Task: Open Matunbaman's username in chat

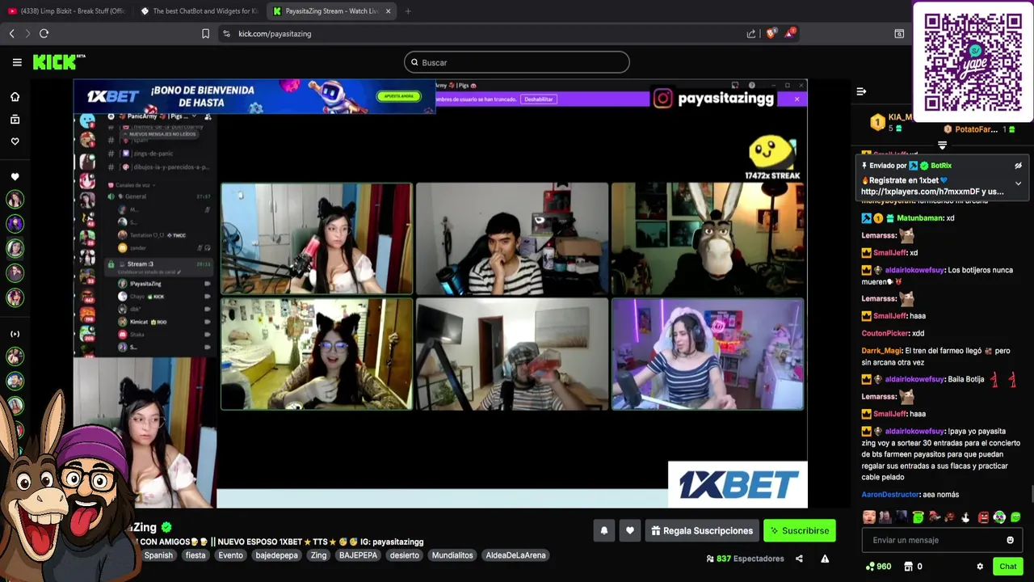Action: [920, 218]
